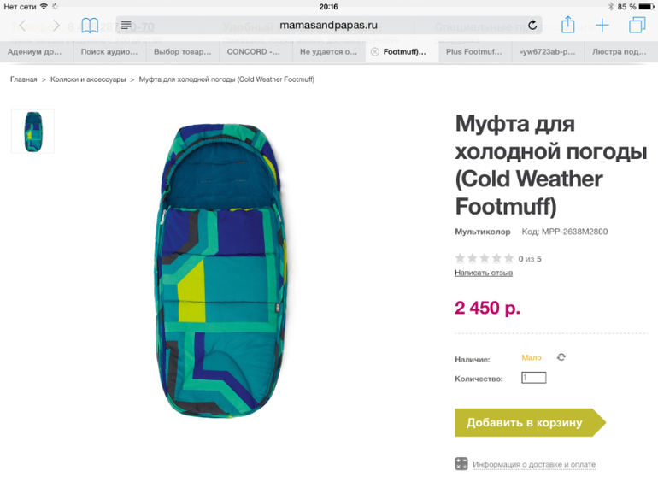Refresh availability status icon next to Мало
Viewport: 658px width, 494px height.
[x=561, y=357]
